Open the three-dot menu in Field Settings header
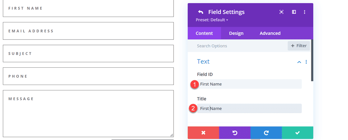 [304, 12]
